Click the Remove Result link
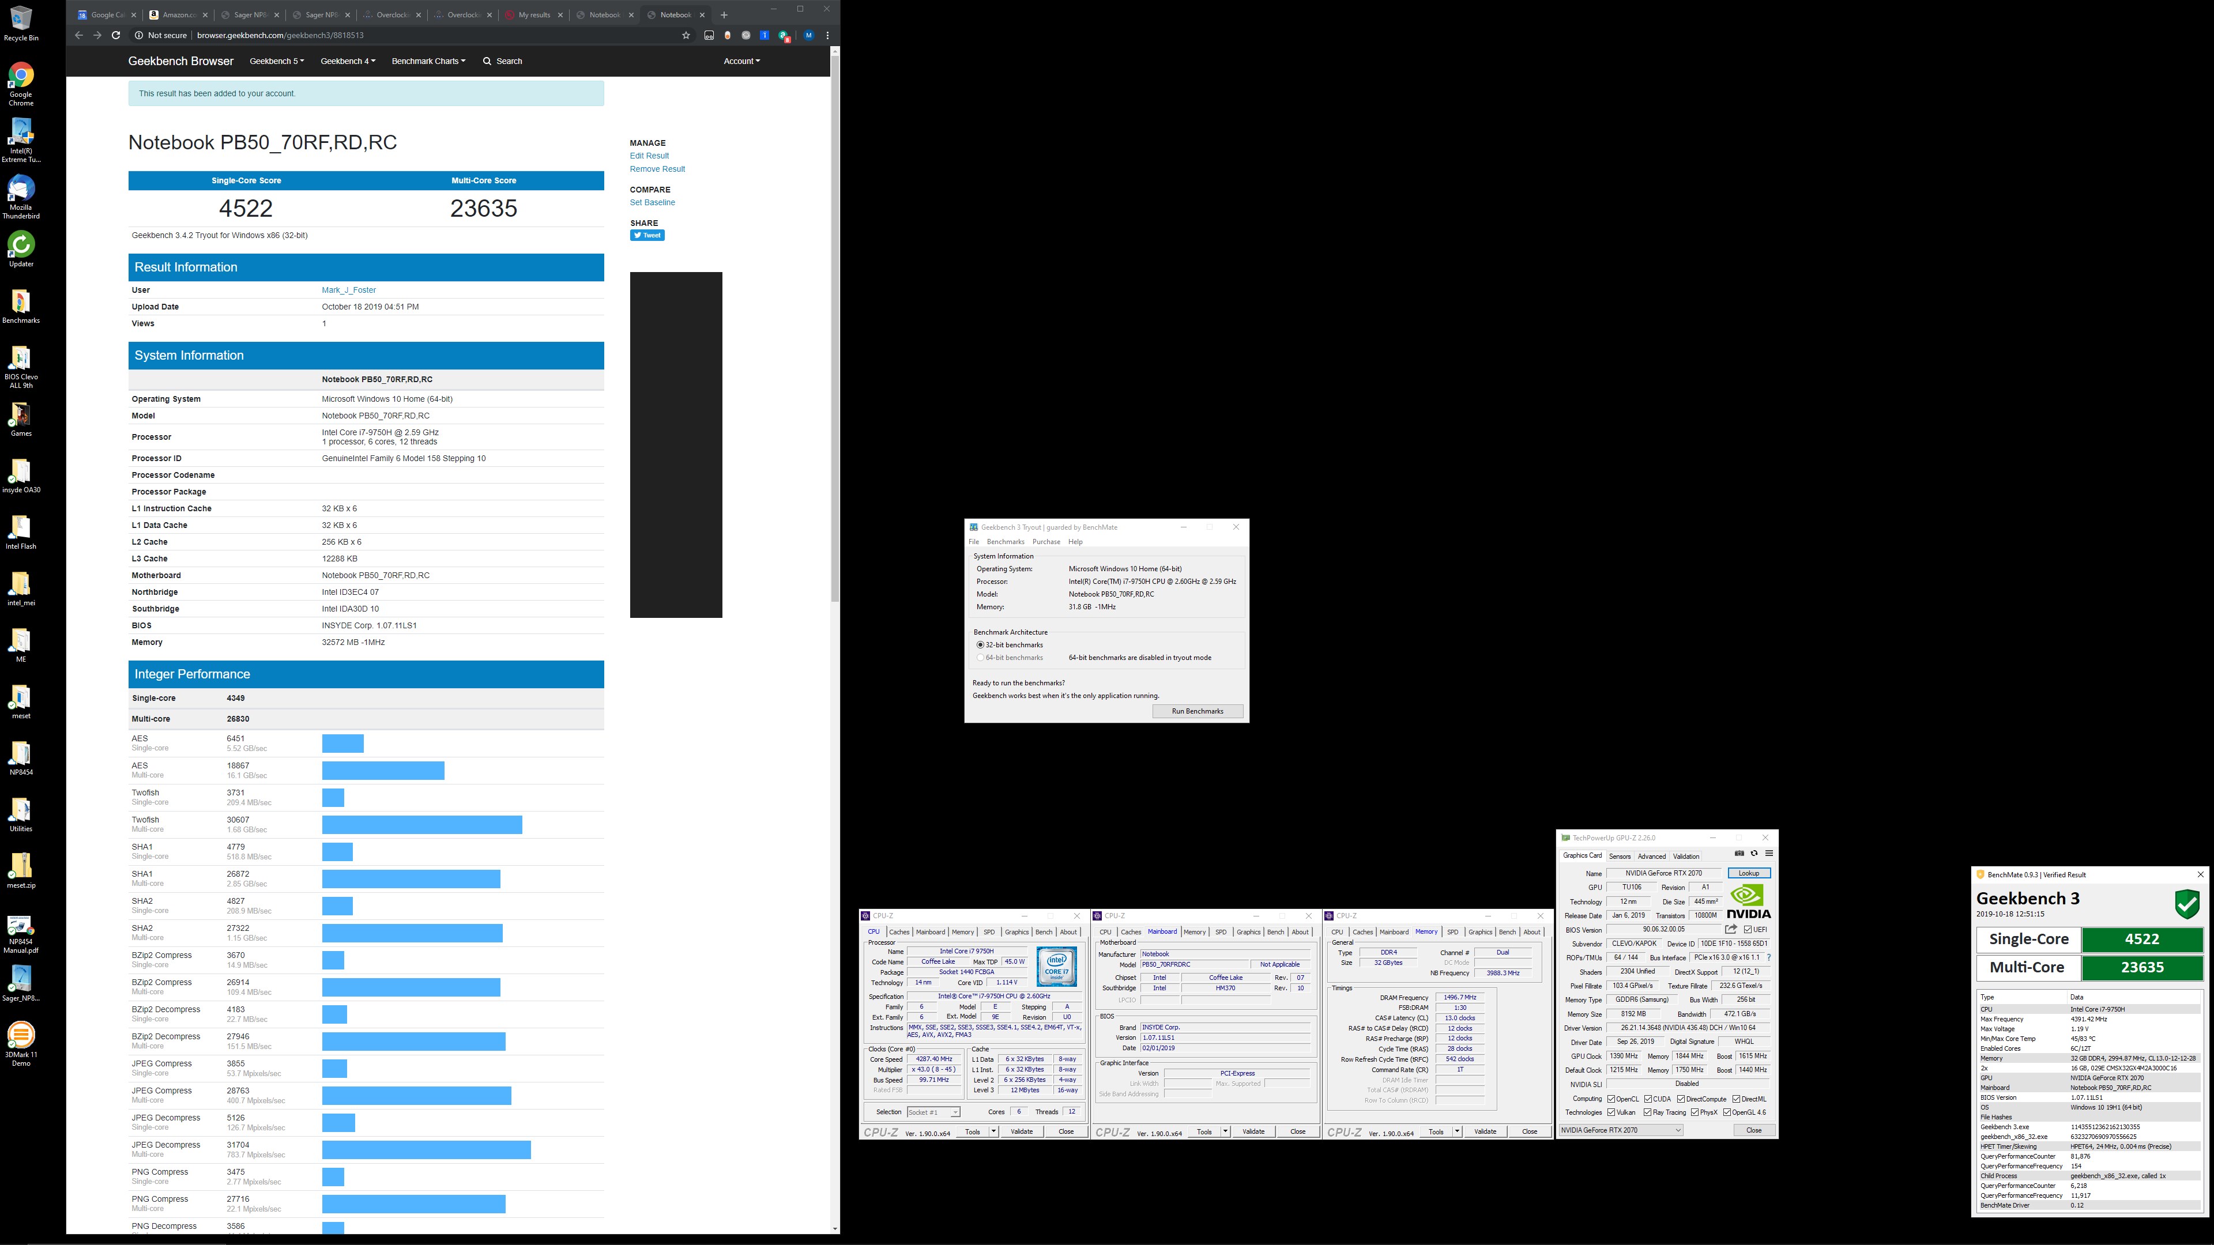 tap(657, 168)
